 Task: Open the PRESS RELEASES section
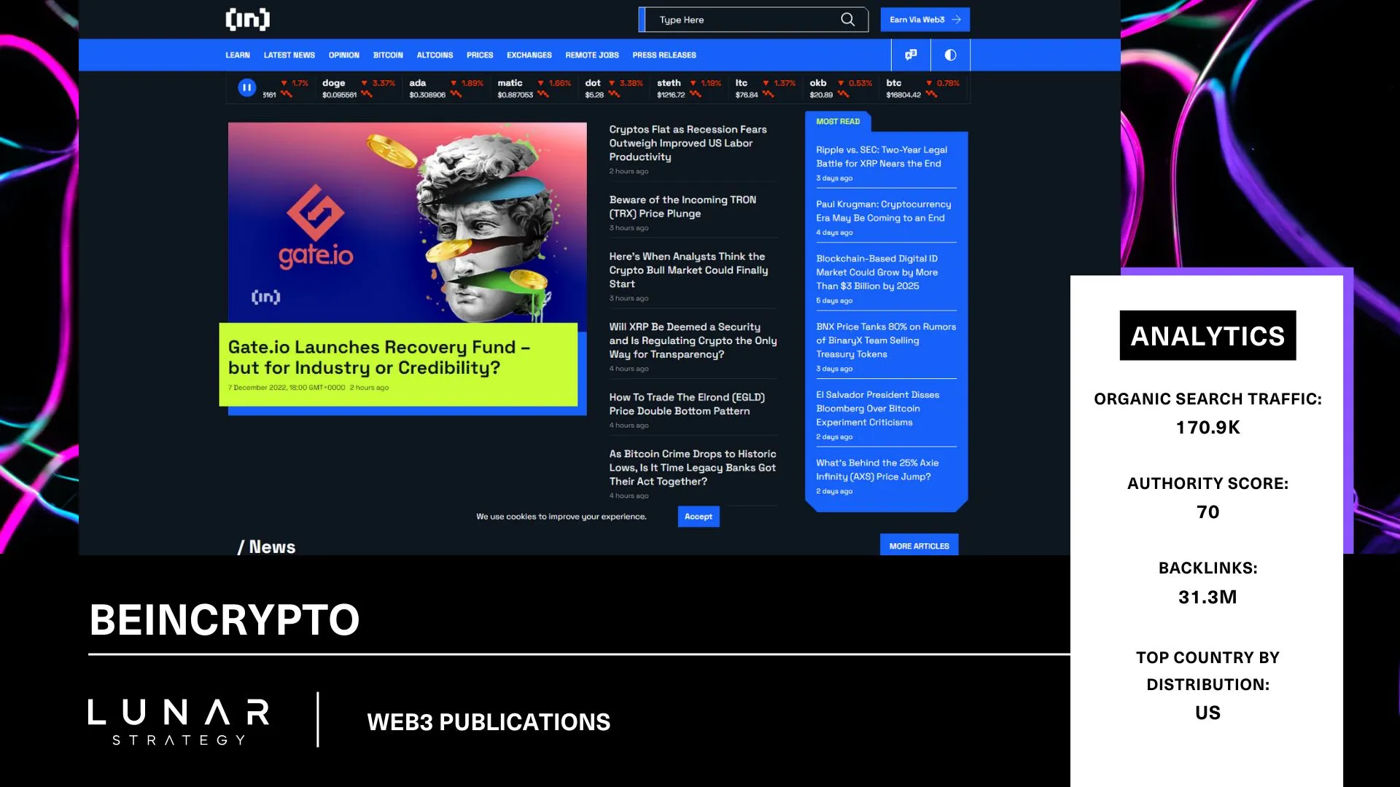(x=664, y=55)
